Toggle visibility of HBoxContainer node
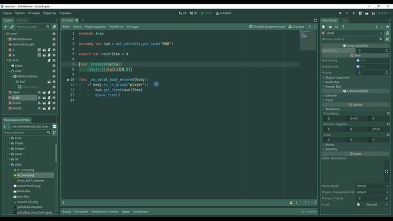This screenshot has height=221, width=393. point(54,76)
